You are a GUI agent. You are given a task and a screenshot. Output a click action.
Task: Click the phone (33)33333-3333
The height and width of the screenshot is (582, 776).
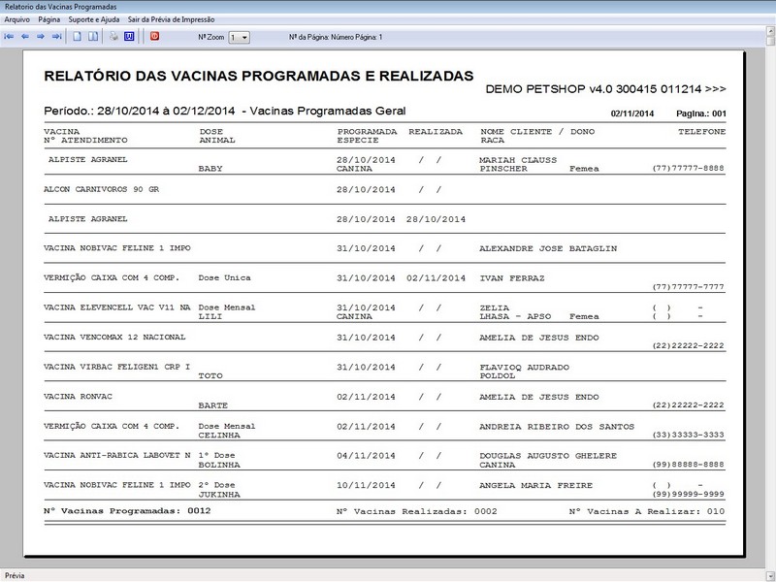pyautogui.click(x=688, y=435)
